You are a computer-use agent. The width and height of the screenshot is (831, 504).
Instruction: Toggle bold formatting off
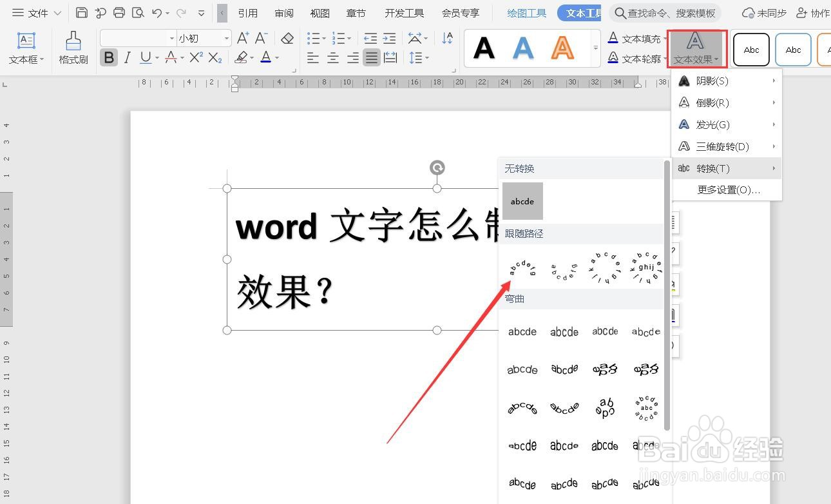[x=108, y=57]
